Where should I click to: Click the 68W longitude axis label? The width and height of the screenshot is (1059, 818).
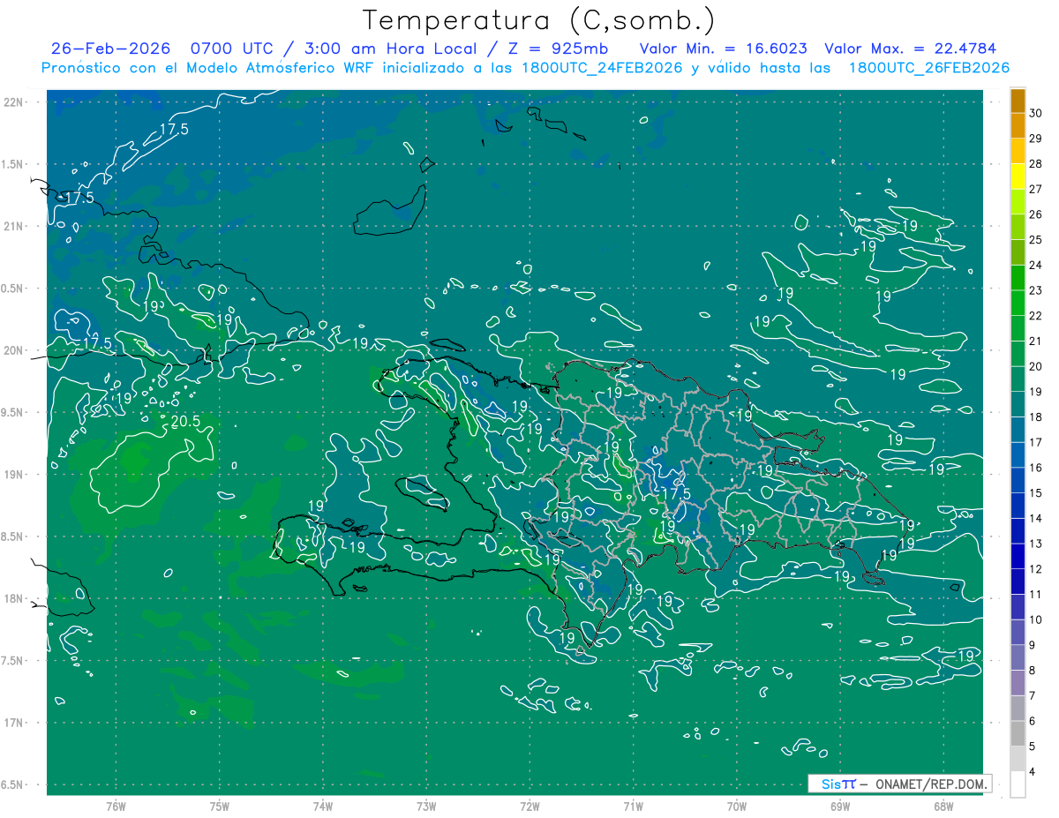pos(943,807)
